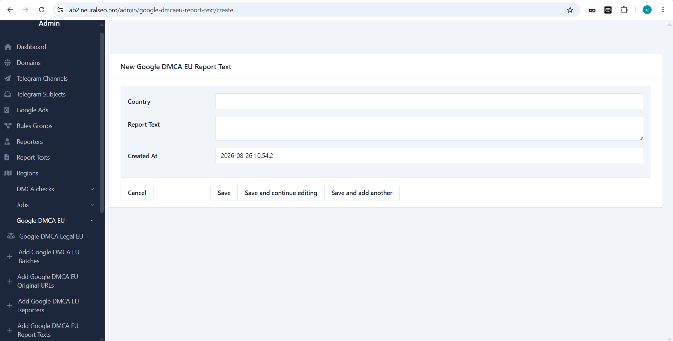The height and width of the screenshot is (341, 673).
Task: Open Report Texts menu item
Action: tap(33, 158)
